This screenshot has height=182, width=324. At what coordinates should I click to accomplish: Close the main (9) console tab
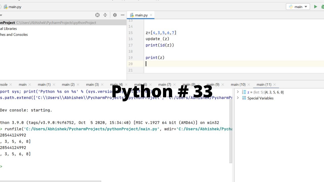(x=222, y=84)
